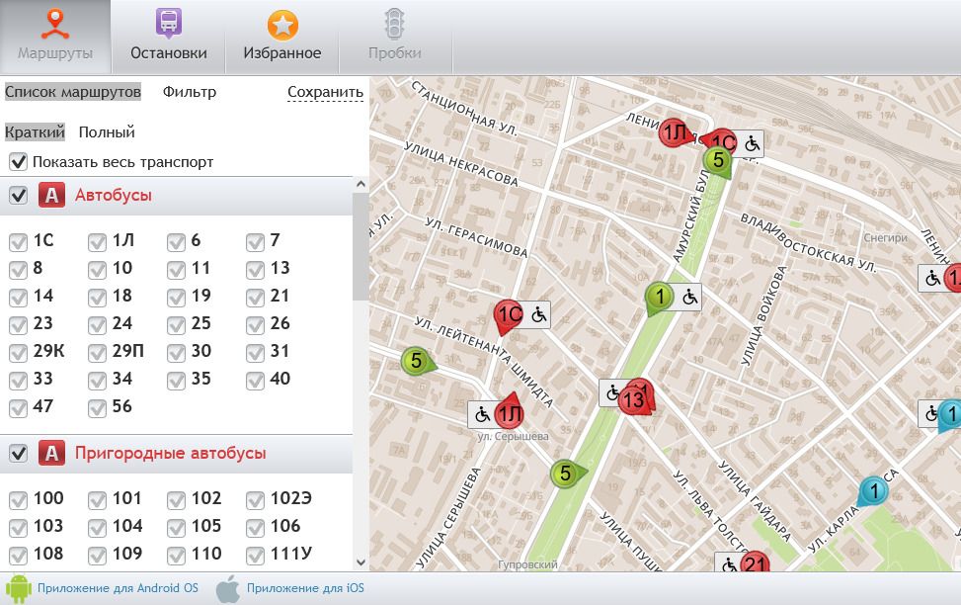The height and width of the screenshot is (605, 961).
Task: Click the blue route 1 map marker
Action: 873,490
